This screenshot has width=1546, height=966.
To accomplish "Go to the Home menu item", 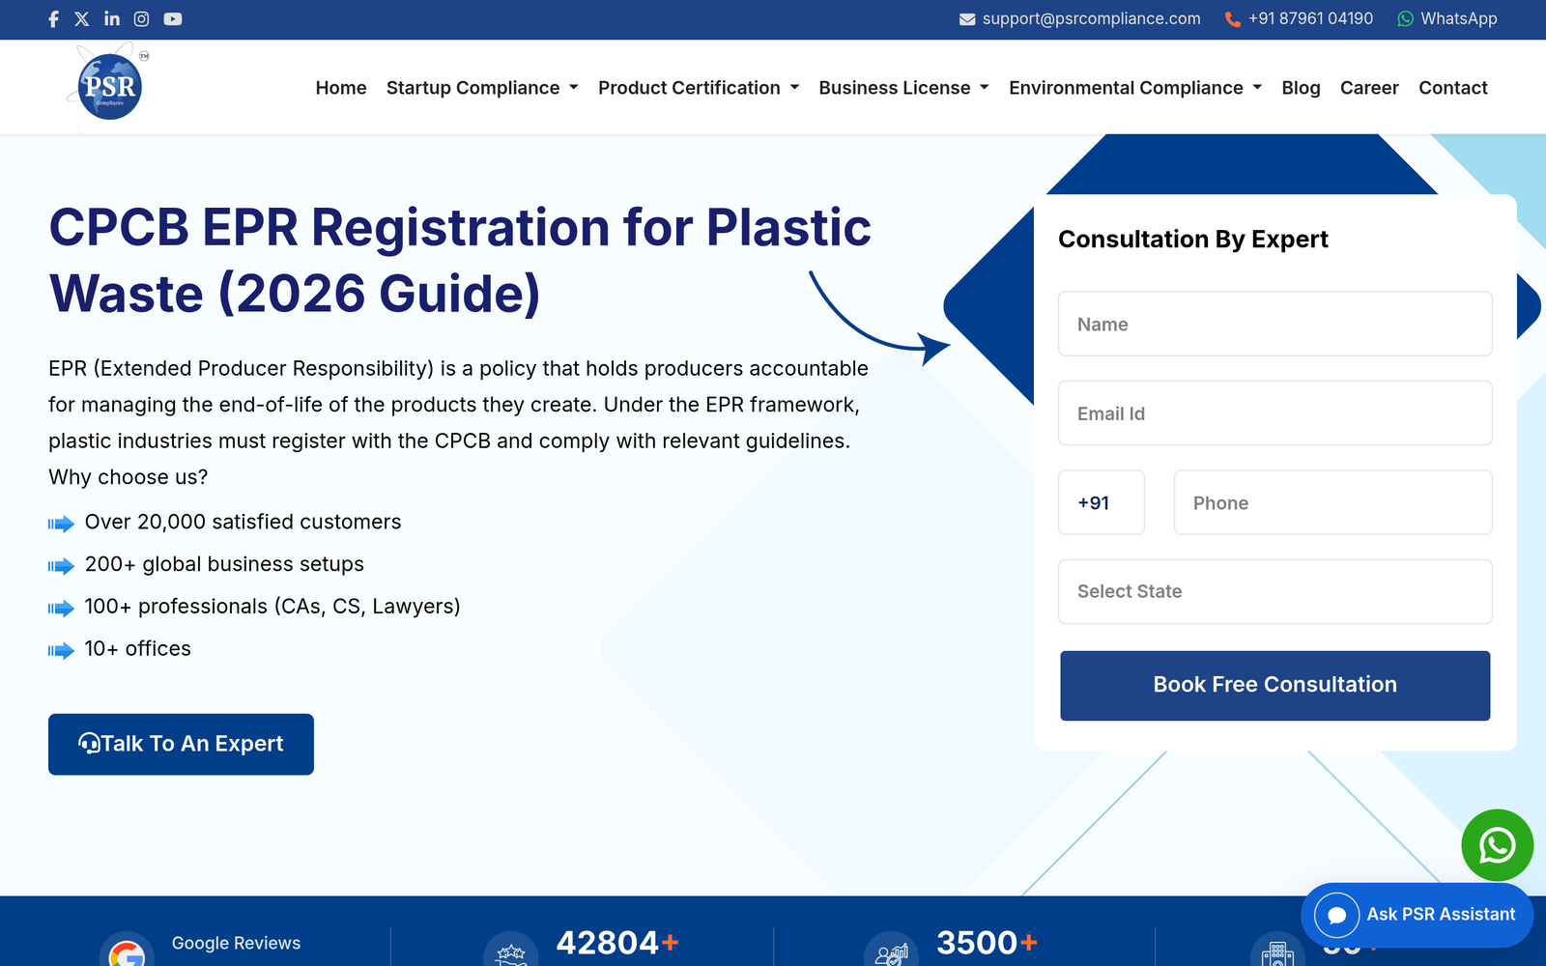I will coord(341,88).
